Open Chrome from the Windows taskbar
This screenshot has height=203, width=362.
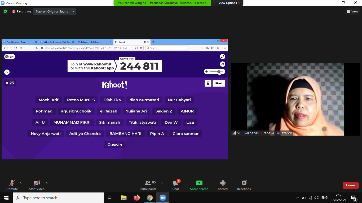click(x=150, y=198)
